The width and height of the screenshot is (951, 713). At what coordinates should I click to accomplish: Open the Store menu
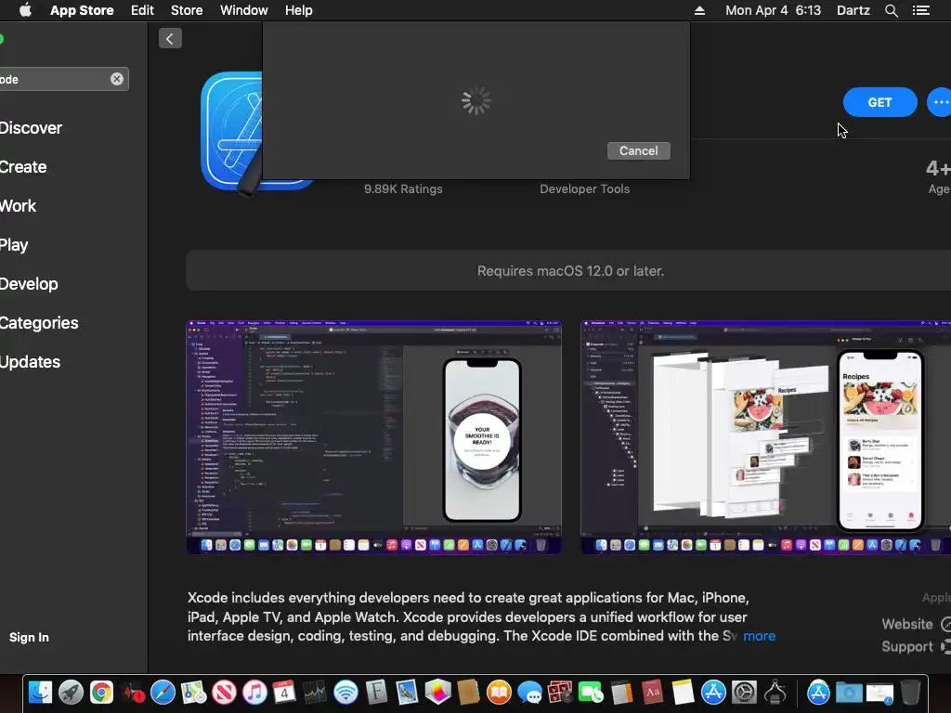187,10
